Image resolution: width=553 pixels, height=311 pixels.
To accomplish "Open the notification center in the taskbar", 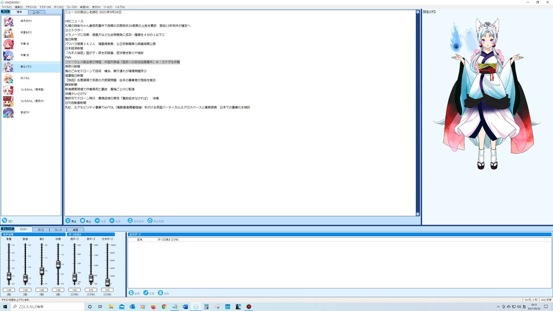I will pyautogui.click(x=546, y=307).
